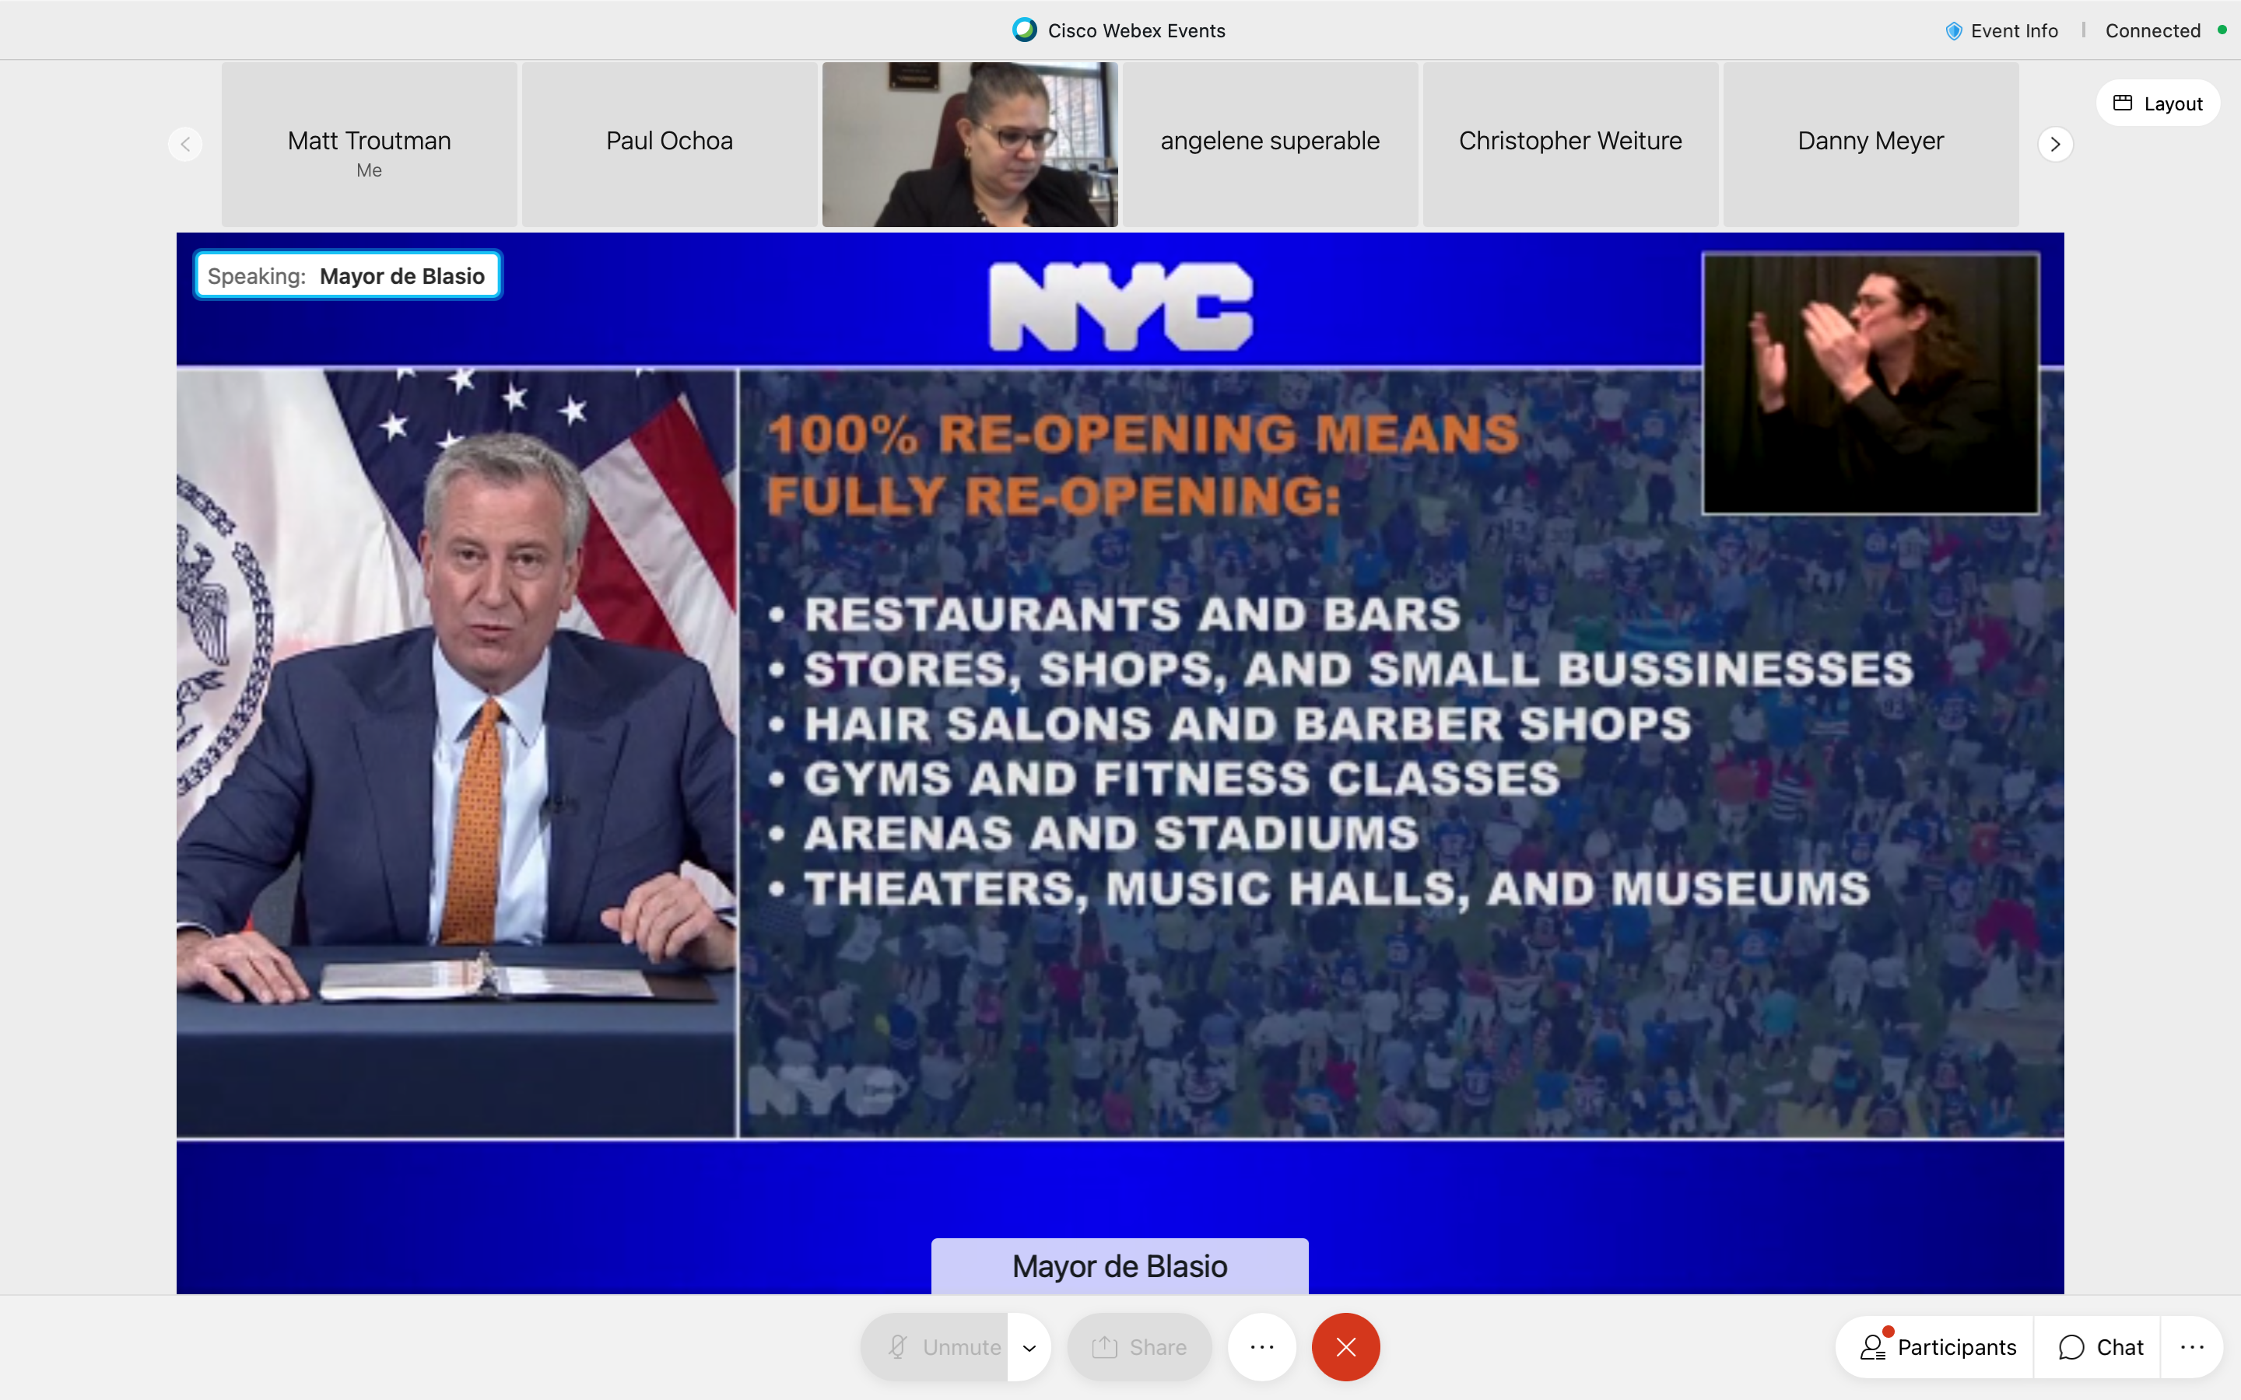This screenshot has height=1400, width=2241.
Task: Leave the event with the red X button
Action: [1345, 1347]
